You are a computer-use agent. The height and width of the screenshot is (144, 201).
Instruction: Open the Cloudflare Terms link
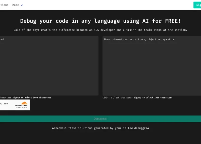coord(25,107)
